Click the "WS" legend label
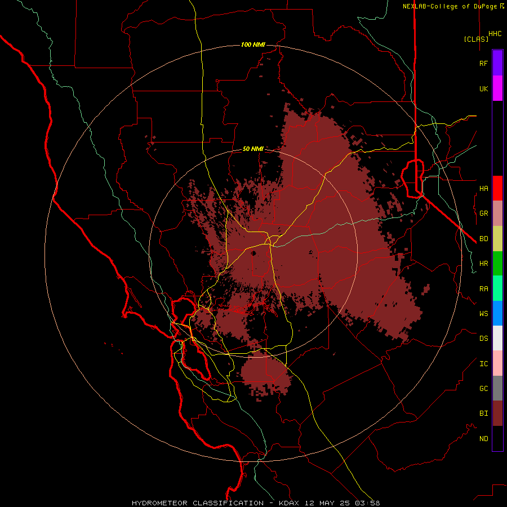Screen dimensions: 507x507 483,313
